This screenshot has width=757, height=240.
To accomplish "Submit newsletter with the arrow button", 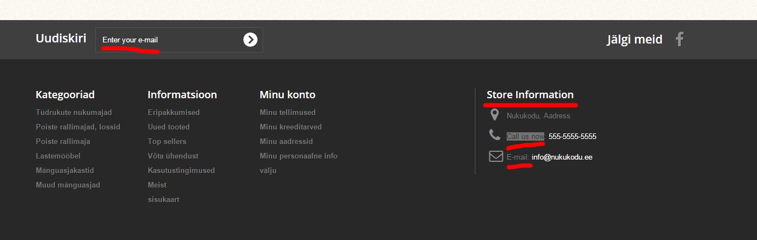I will pyautogui.click(x=250, y=40).
